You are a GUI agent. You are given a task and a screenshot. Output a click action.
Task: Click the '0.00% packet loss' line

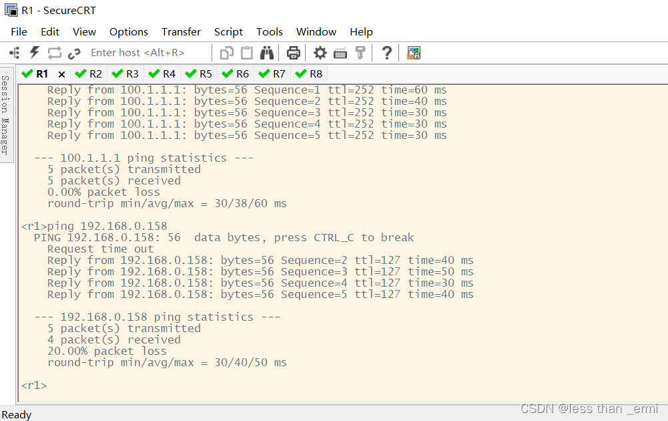point(103,192)
